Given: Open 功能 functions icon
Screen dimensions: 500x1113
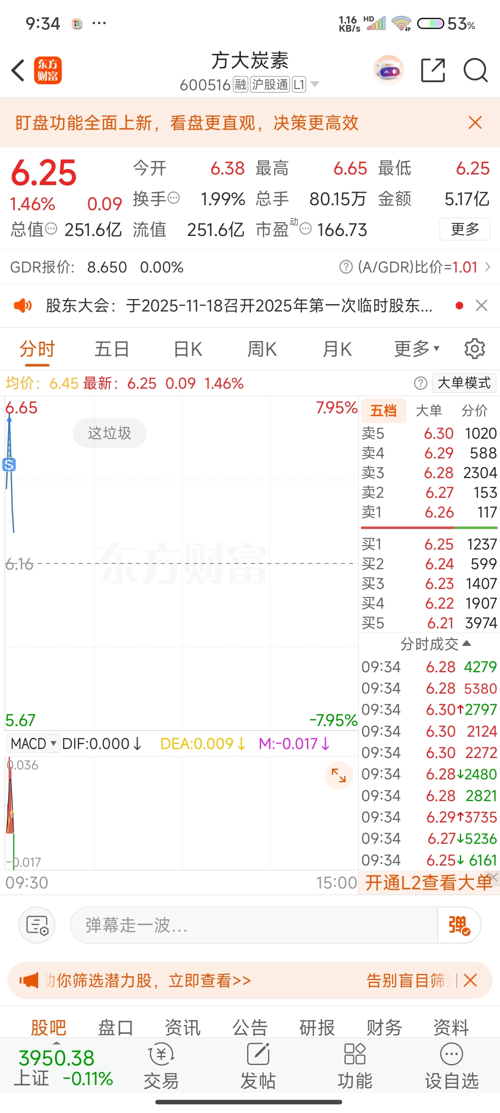Looking at the screenshot, I should [355, 1066].
